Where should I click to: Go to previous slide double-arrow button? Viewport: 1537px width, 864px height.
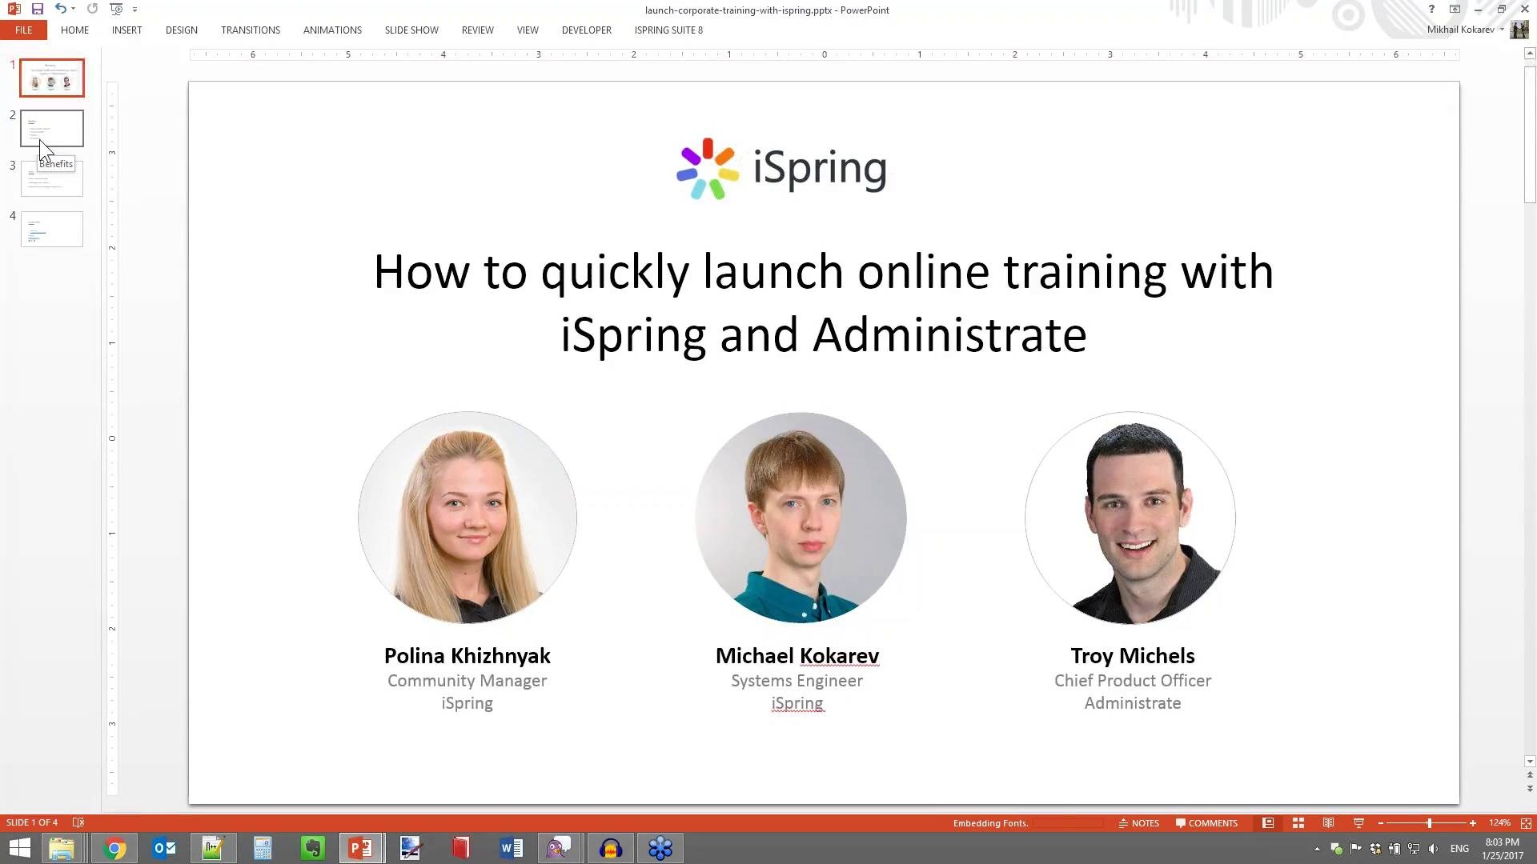(1530, 775)
